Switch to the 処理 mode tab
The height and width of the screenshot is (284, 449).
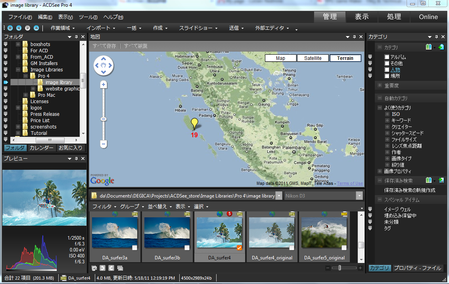[x=394, y=17]
